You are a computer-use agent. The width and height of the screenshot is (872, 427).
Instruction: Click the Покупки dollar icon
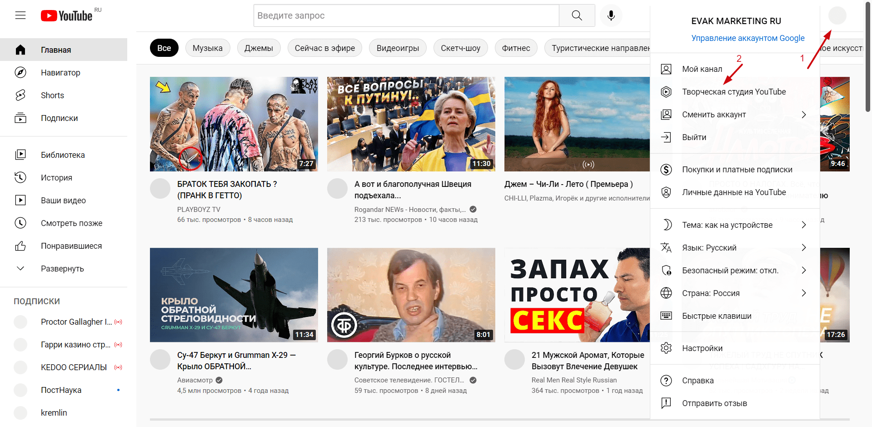(666, 170)
